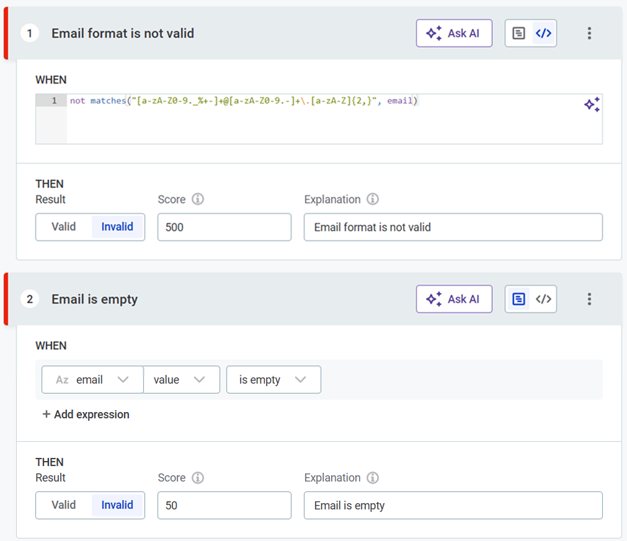Viewport: 627px width, 541px height.
Task: Click the AI sparkle icon in the expression editor
Action: pos(592,105)
